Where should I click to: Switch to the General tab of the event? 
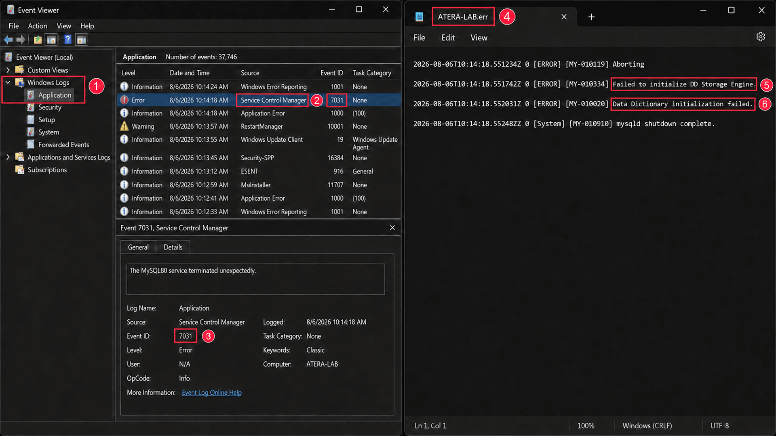click(x=138, y=247)
